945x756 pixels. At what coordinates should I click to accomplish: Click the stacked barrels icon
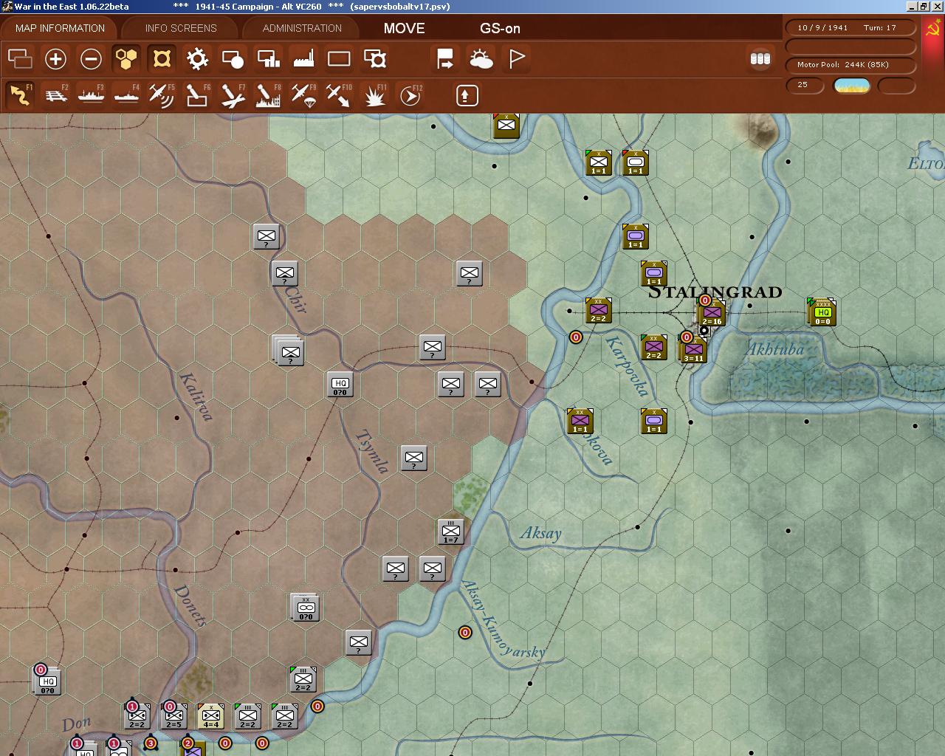click(760, 58)
